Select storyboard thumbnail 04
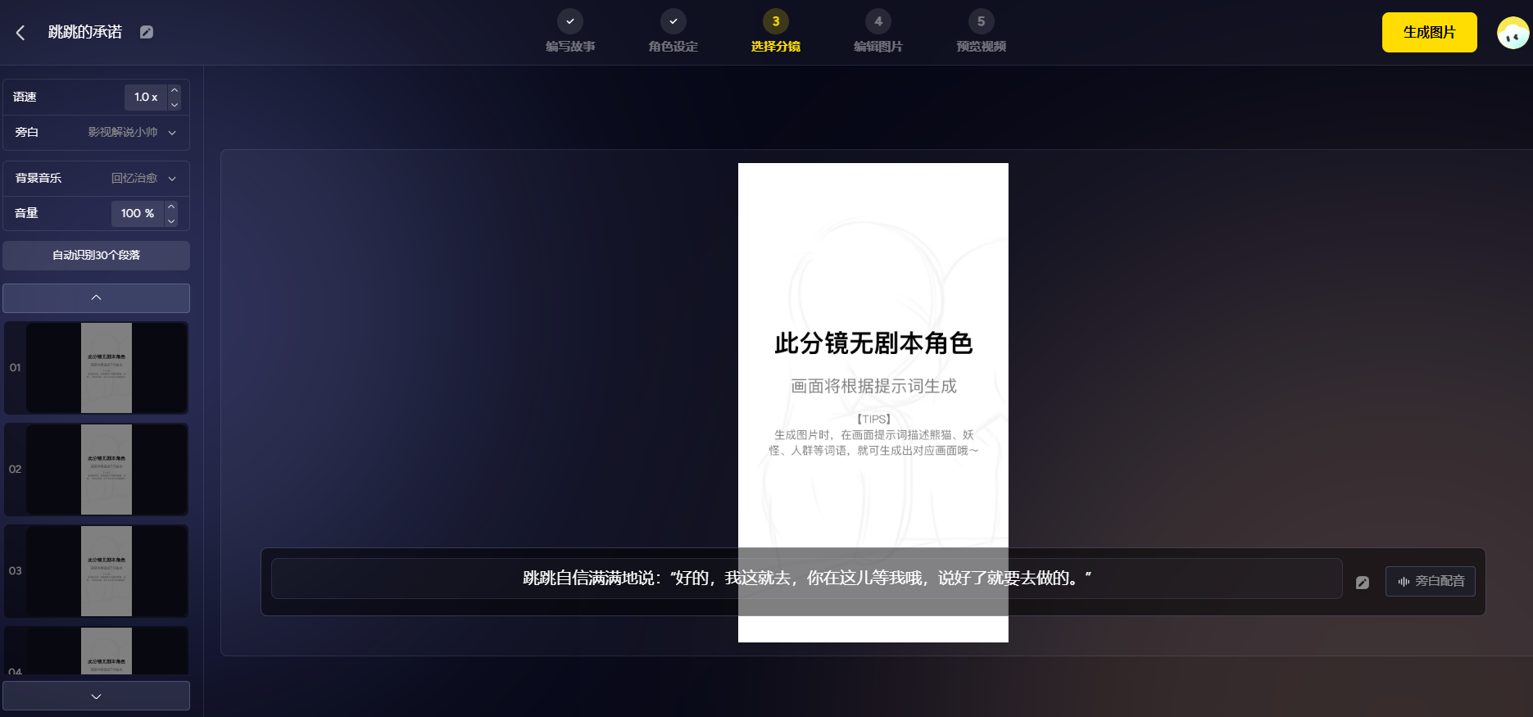The image size is (1533, 717). 97,651
